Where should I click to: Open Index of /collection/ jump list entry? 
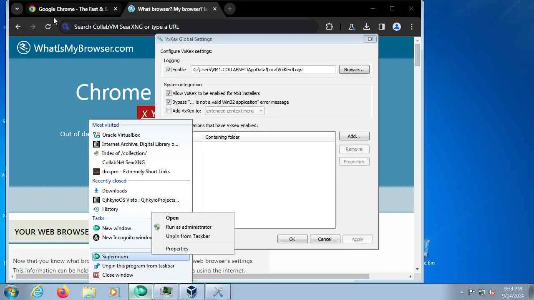pyautogui.click(x=141, y=153)
